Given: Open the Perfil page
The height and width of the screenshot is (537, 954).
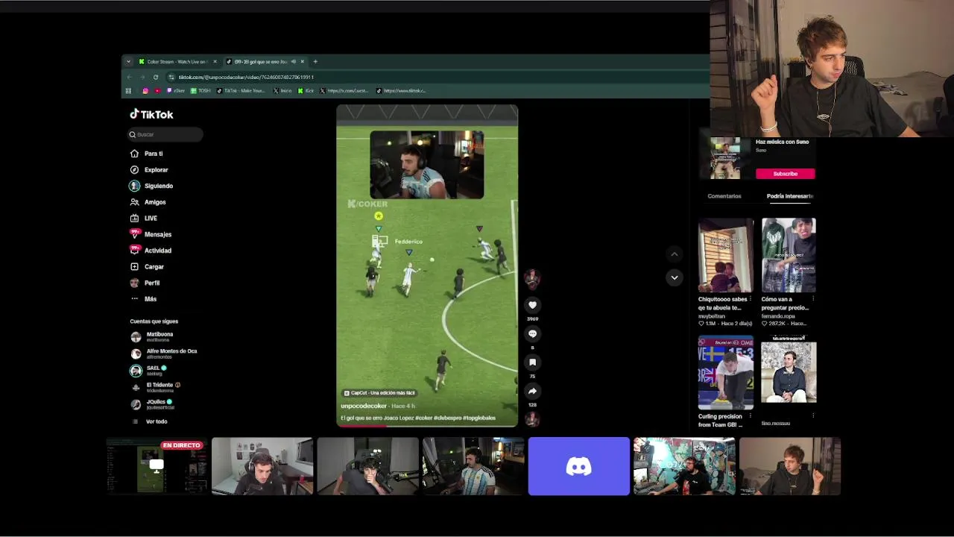Looking at the screenshot, I should (x=145, y=283).
